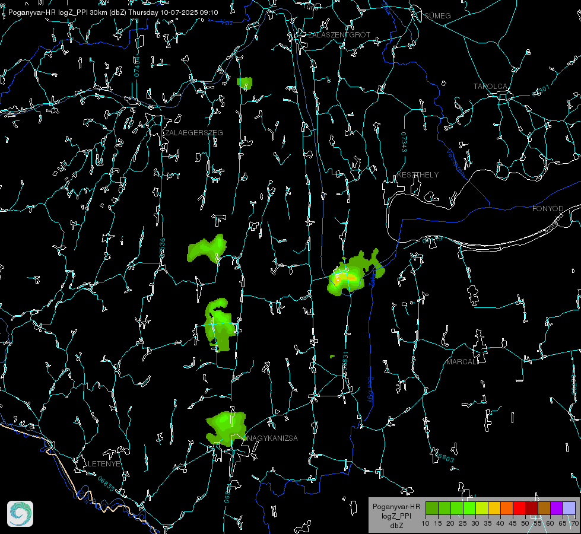Click the radar title text with date 10-07-2025 09:10

click(x=113, y=12)
